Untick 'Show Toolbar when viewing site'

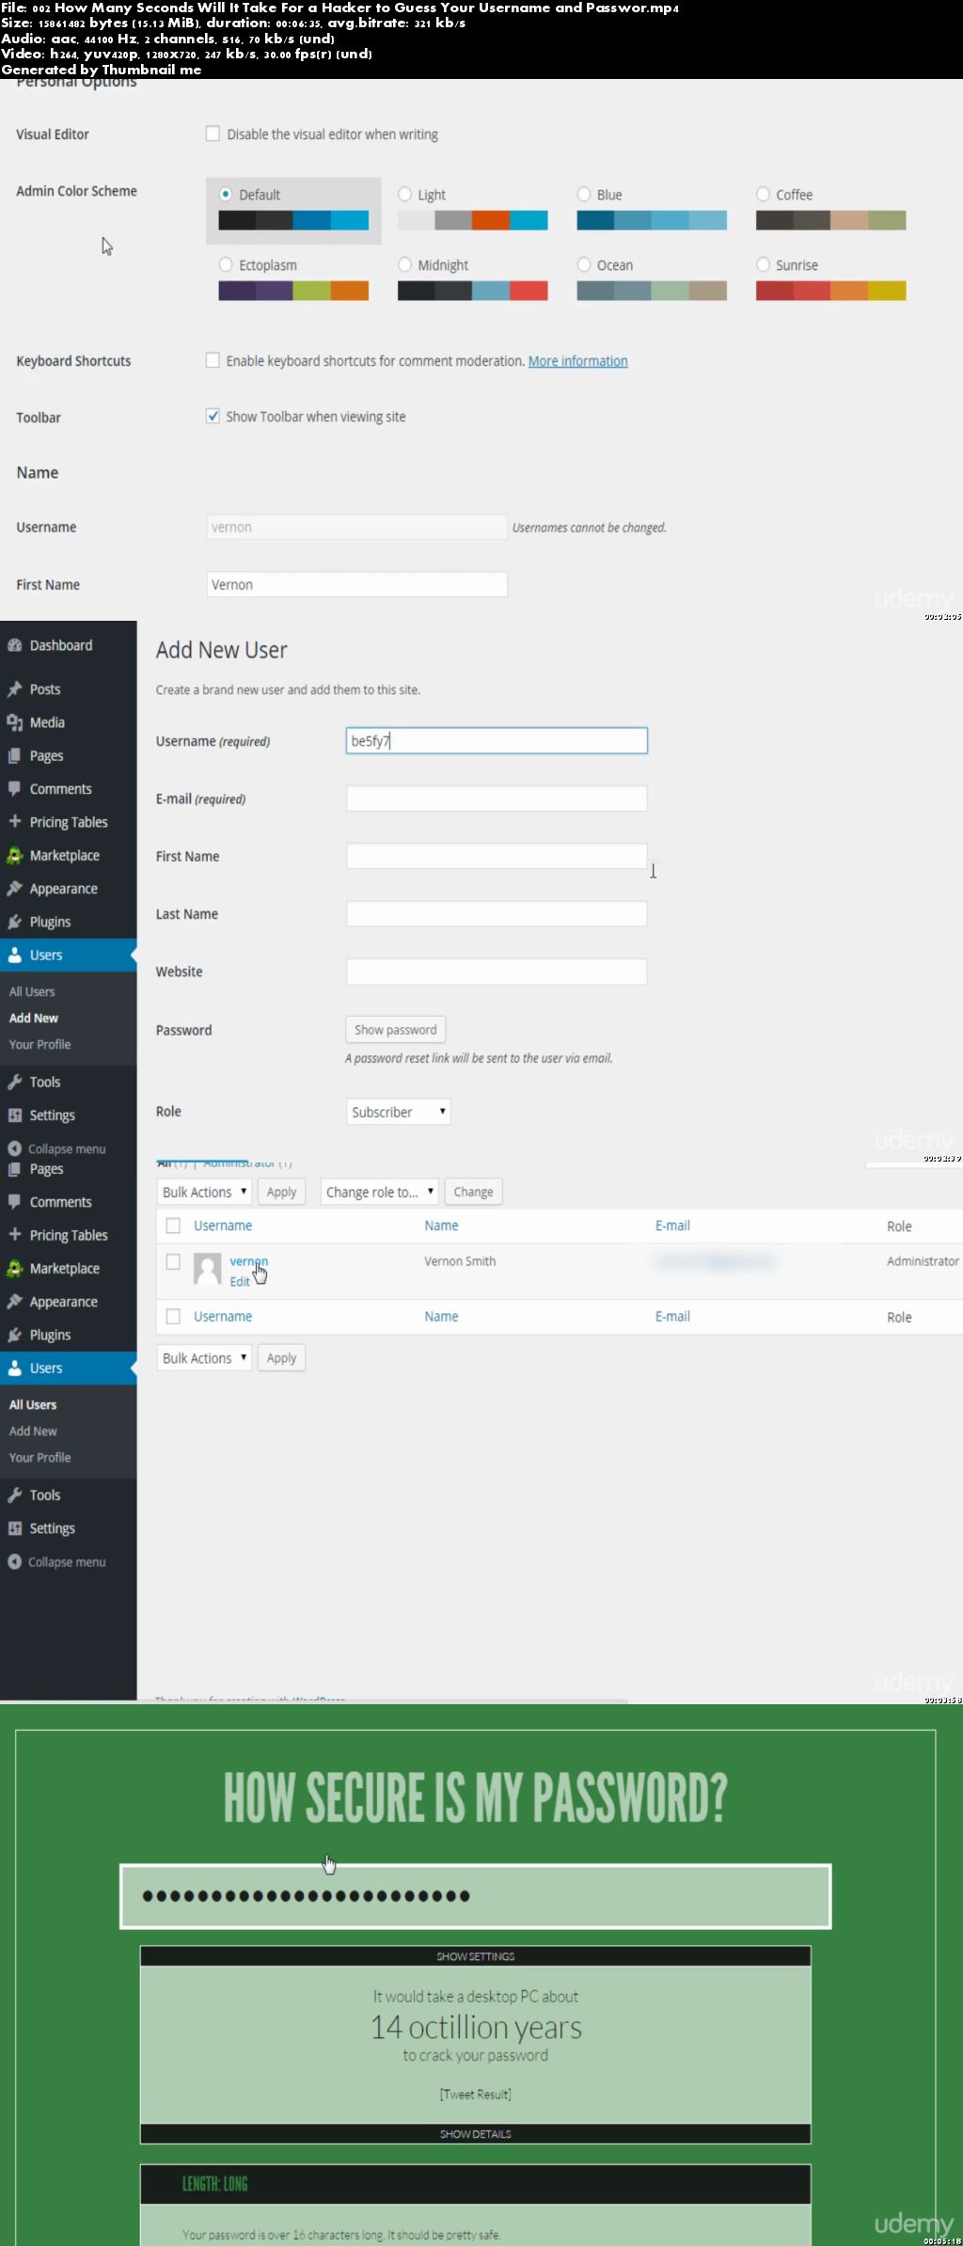(213, 416)
